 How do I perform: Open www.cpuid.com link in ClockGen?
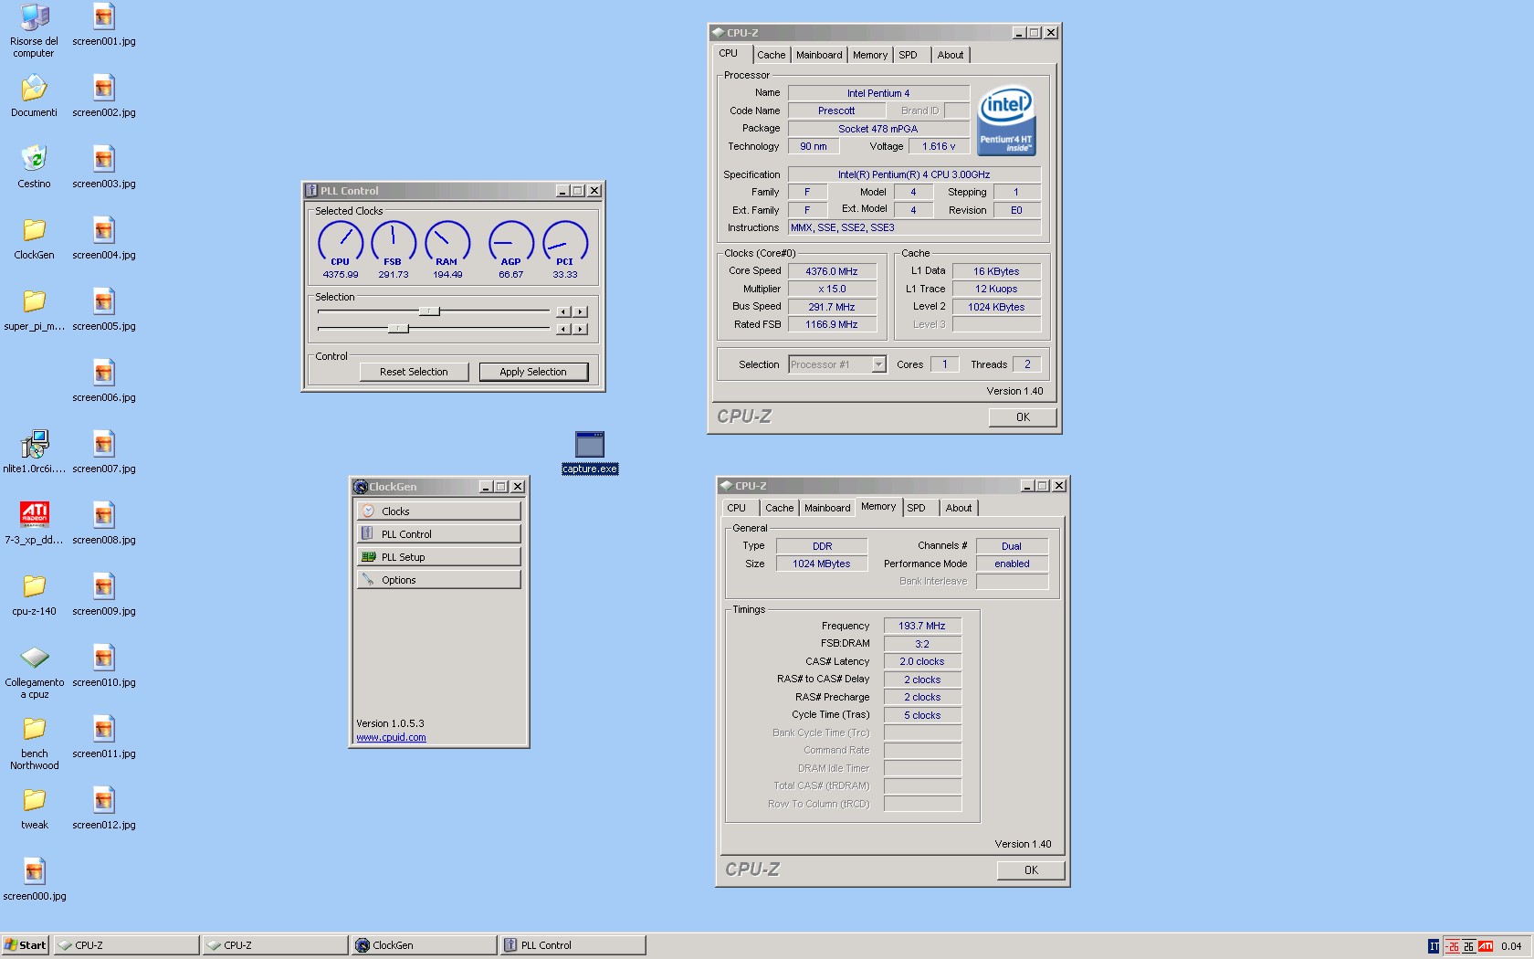coord(391,738)
